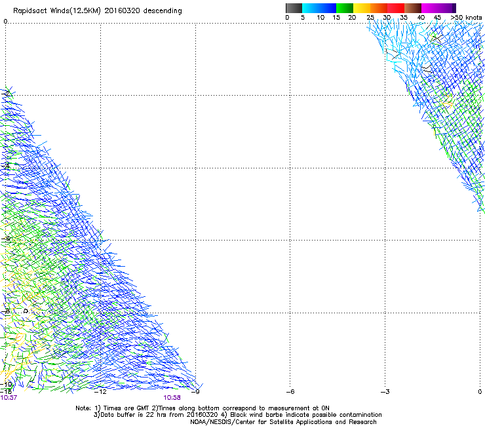Click the '>50 knots' legend label
Image resolution: width=485 pixels, height=426 pixels.
click(x=466, y=18)
